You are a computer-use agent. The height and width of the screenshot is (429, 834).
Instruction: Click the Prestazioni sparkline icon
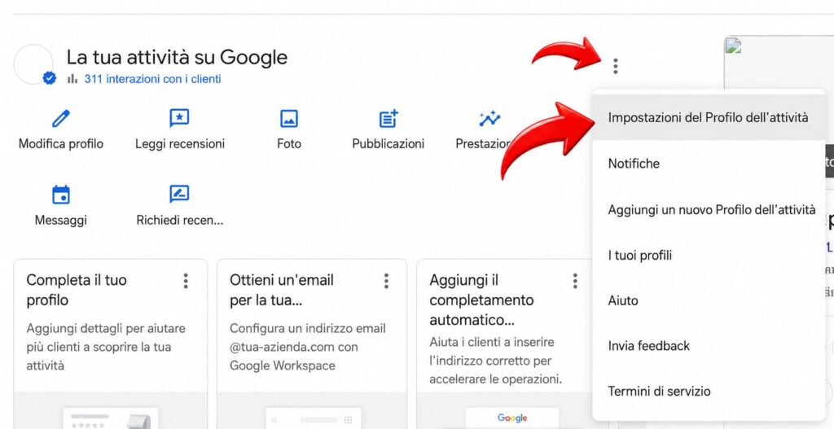pos(489,119)
